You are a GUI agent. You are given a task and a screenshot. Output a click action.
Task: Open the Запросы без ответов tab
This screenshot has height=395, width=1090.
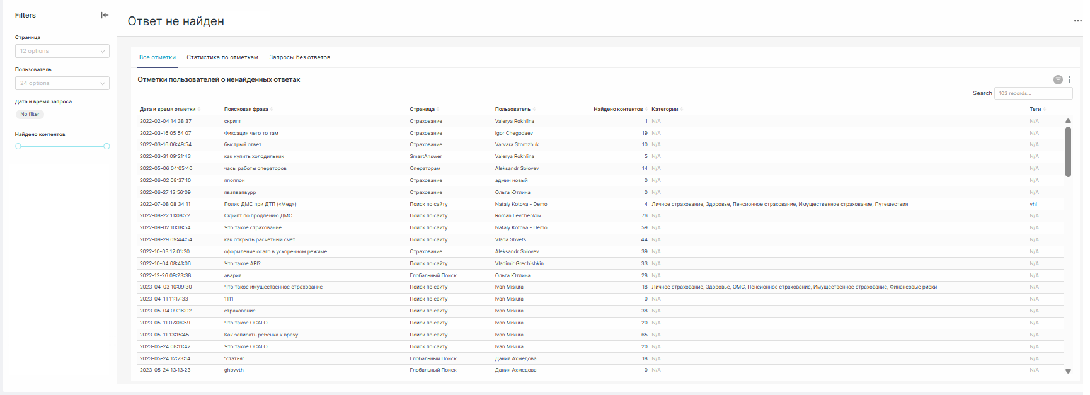pos(299,57)
